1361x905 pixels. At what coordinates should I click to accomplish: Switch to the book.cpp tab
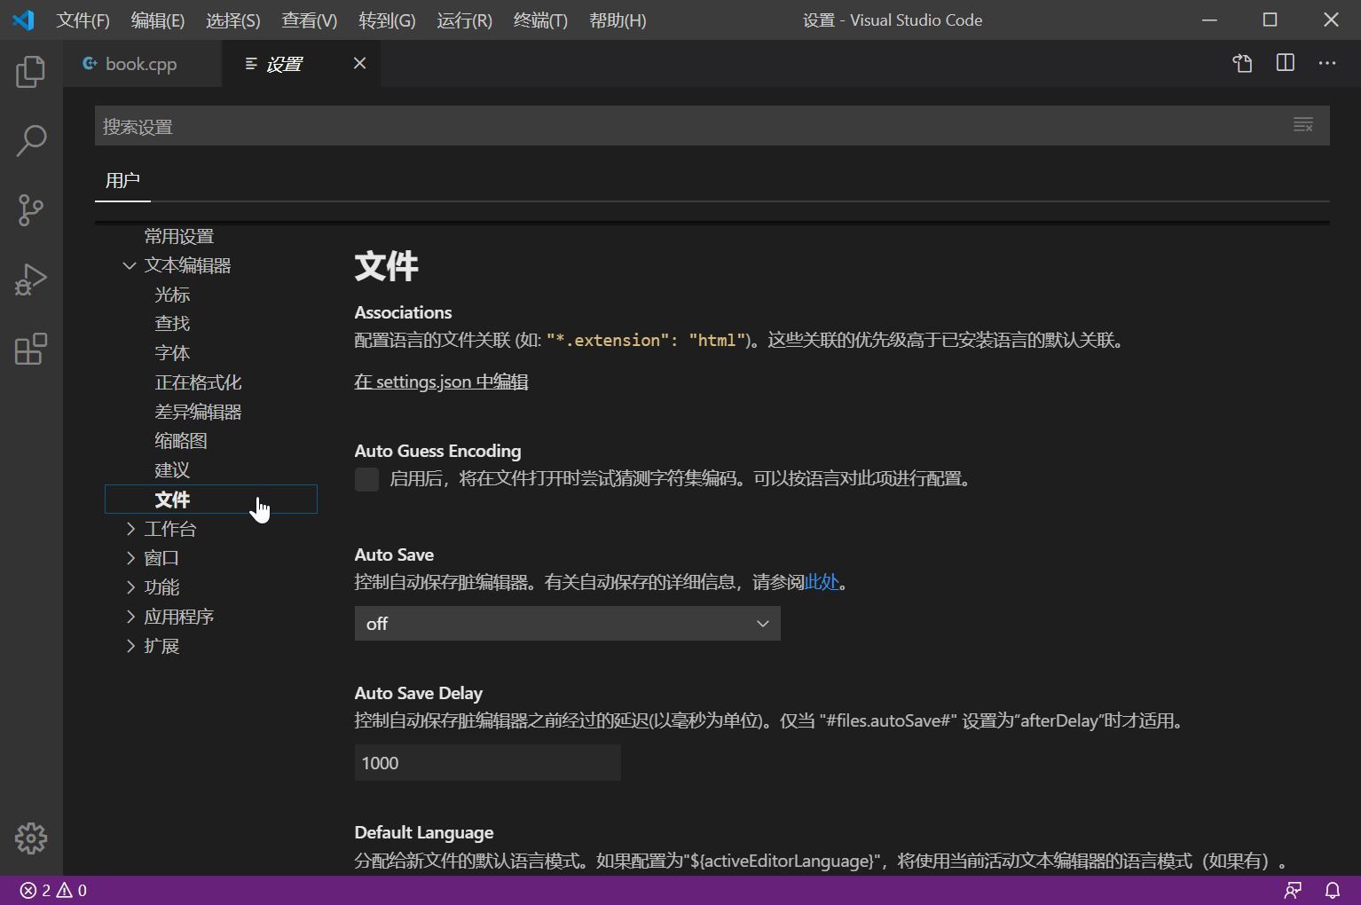click(x=142, y=63)
